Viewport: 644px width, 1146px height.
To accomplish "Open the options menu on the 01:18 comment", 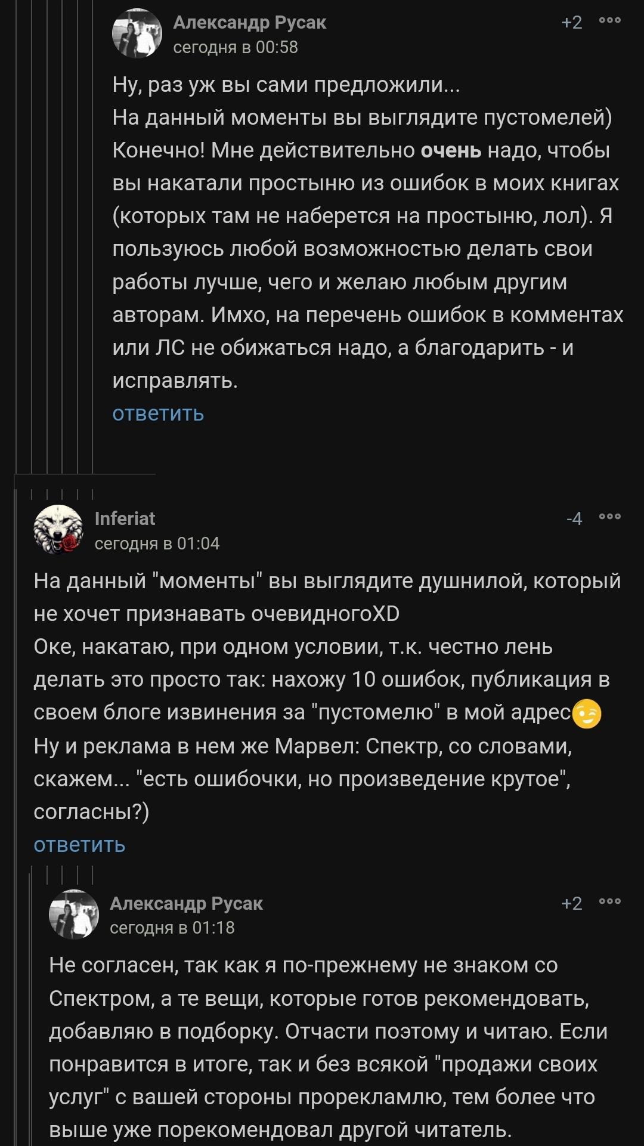I will [610, 902].
